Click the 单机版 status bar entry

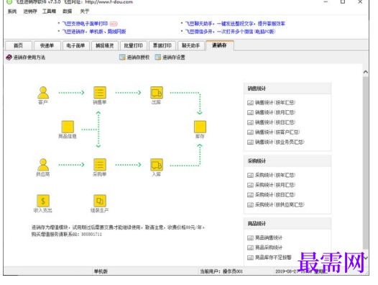[x=101, y=271]
